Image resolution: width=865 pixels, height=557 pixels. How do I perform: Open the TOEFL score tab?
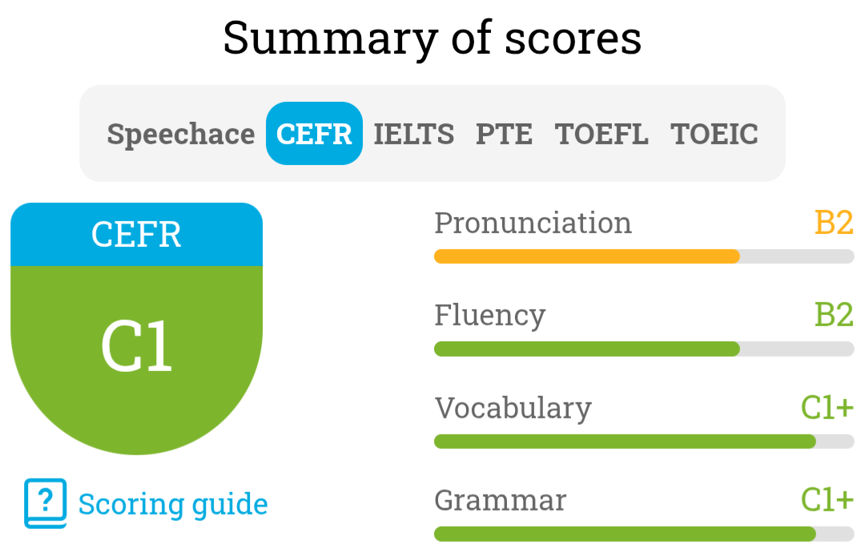(601, 134)
